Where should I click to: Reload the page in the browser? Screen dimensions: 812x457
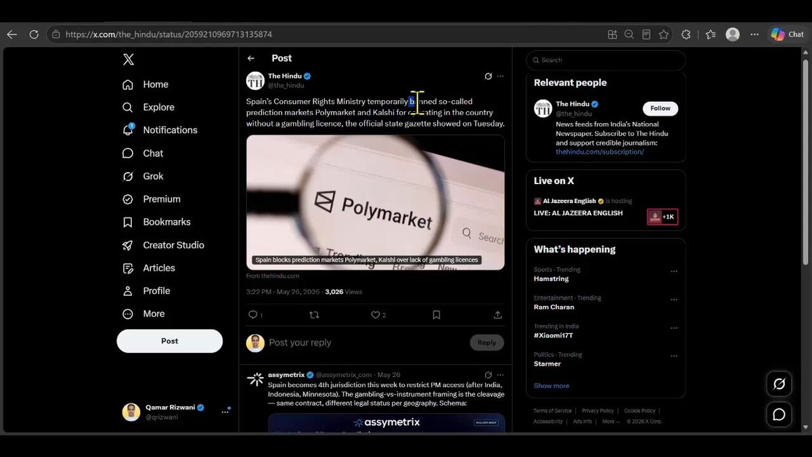tap(34, 35)
